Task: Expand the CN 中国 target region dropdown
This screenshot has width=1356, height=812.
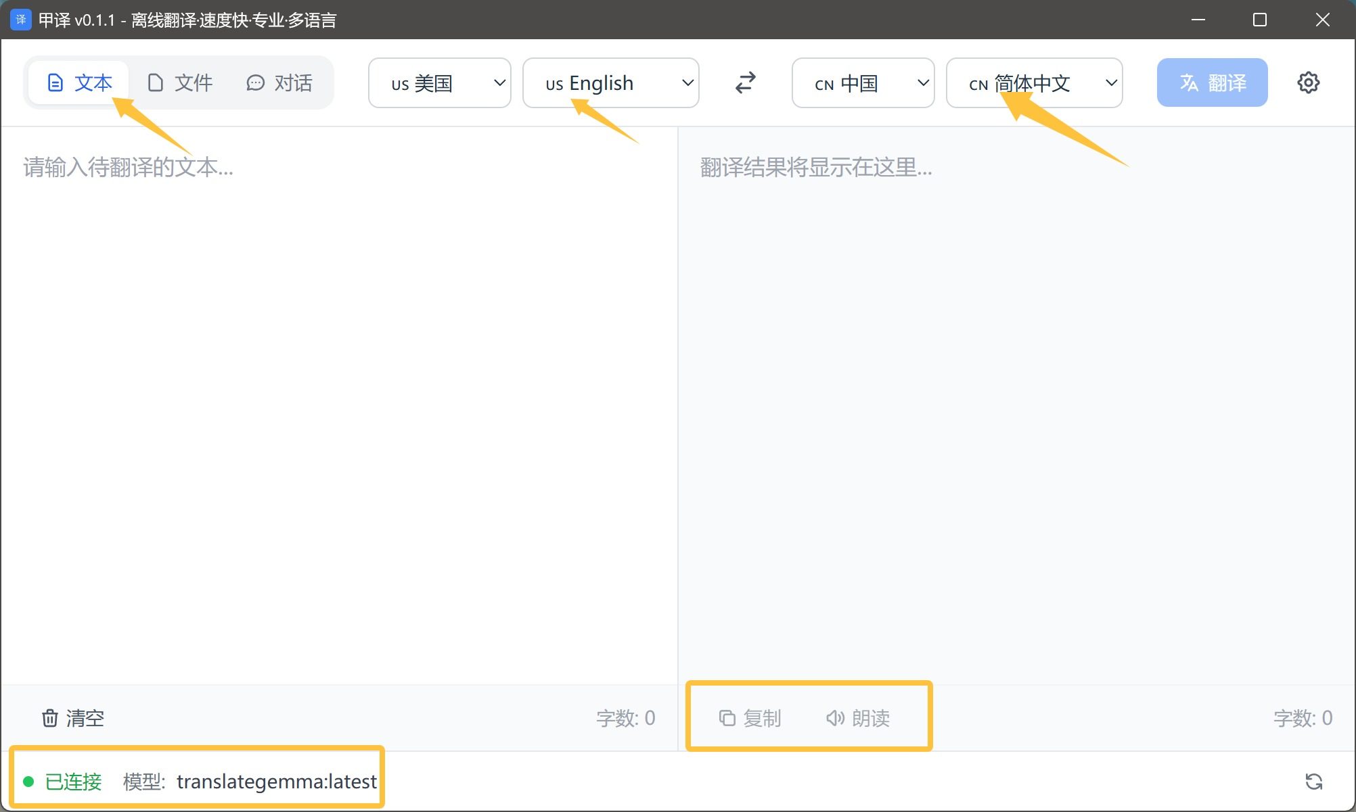Action: coord(863,83)
